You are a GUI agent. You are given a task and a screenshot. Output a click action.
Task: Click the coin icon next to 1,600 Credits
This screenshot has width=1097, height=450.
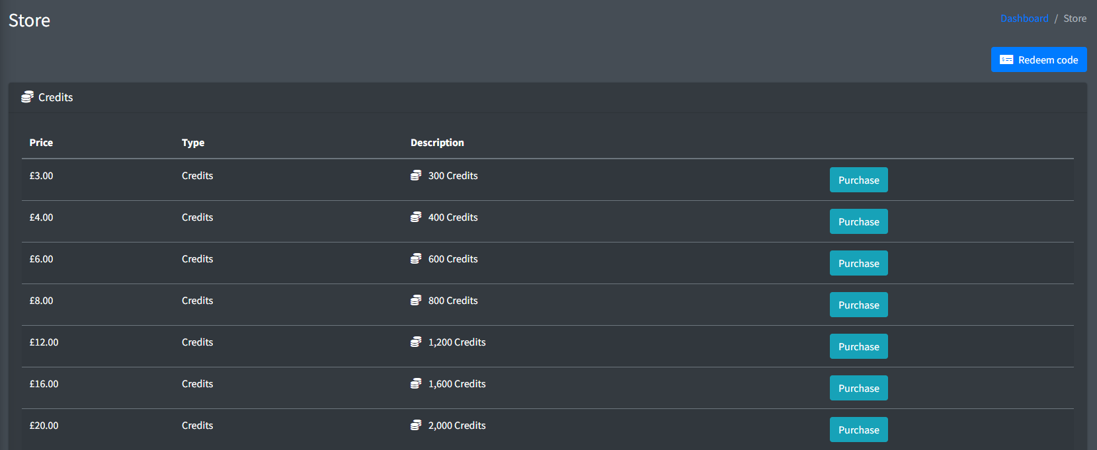(x=416, y=384)
